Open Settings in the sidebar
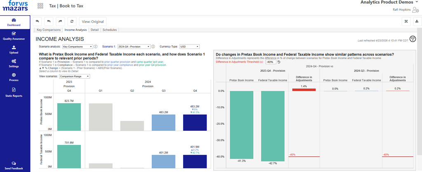 click(x=14, y=63)
